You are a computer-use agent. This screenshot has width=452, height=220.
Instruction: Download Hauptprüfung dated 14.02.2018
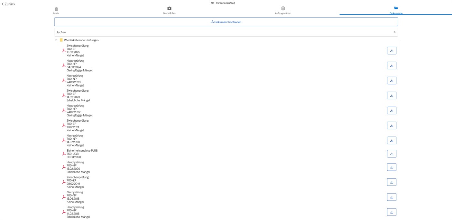coord(392,212)
